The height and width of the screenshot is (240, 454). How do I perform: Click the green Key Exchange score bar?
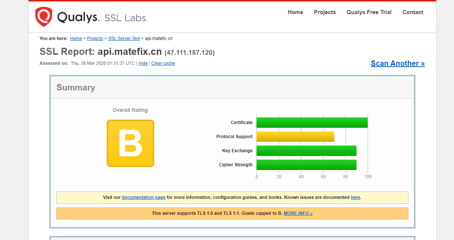coord(306,151)
